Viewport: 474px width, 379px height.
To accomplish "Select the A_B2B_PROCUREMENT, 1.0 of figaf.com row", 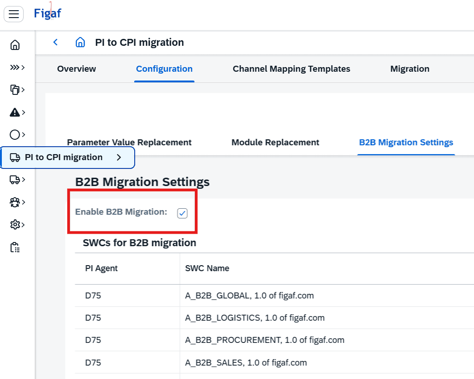I will click(x=274, y=340).
